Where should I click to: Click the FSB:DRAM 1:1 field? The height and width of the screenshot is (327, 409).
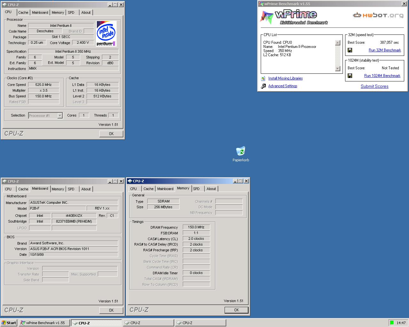[196, 233]
